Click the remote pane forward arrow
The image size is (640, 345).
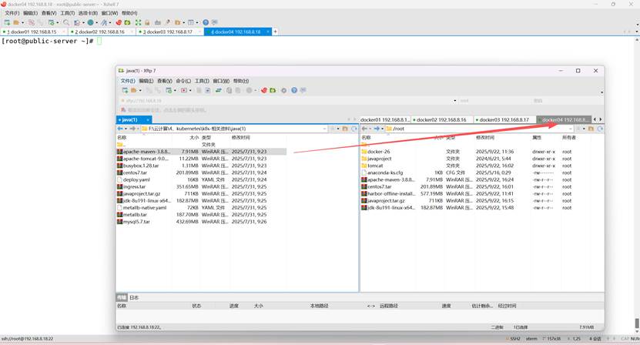(377, 129)
